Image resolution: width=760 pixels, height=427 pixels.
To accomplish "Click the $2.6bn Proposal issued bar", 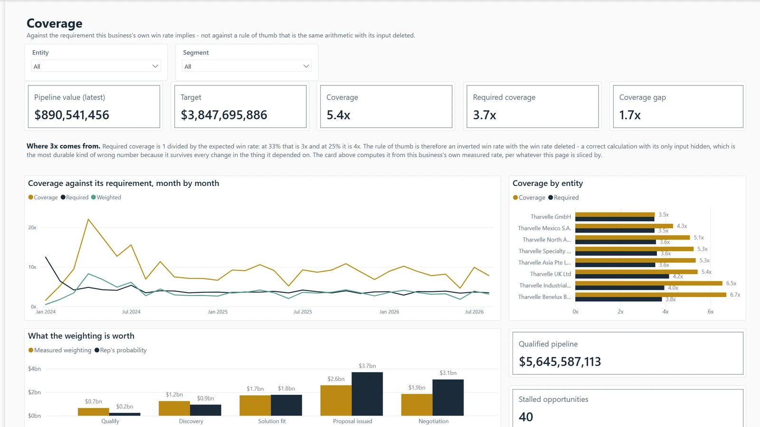I will tap(336, 400).
